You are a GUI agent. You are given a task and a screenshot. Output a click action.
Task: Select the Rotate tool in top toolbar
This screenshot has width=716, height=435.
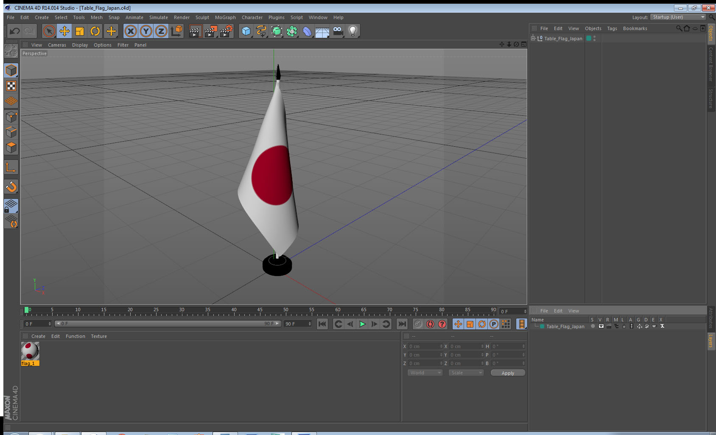(95, 31)
